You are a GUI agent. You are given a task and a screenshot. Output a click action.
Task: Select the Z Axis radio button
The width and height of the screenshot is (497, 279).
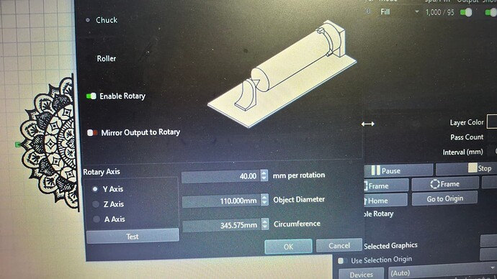point(96,204)
